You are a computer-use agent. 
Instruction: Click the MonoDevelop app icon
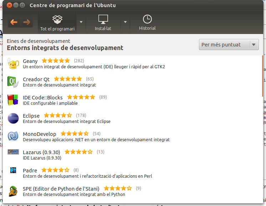coord(13,136)
